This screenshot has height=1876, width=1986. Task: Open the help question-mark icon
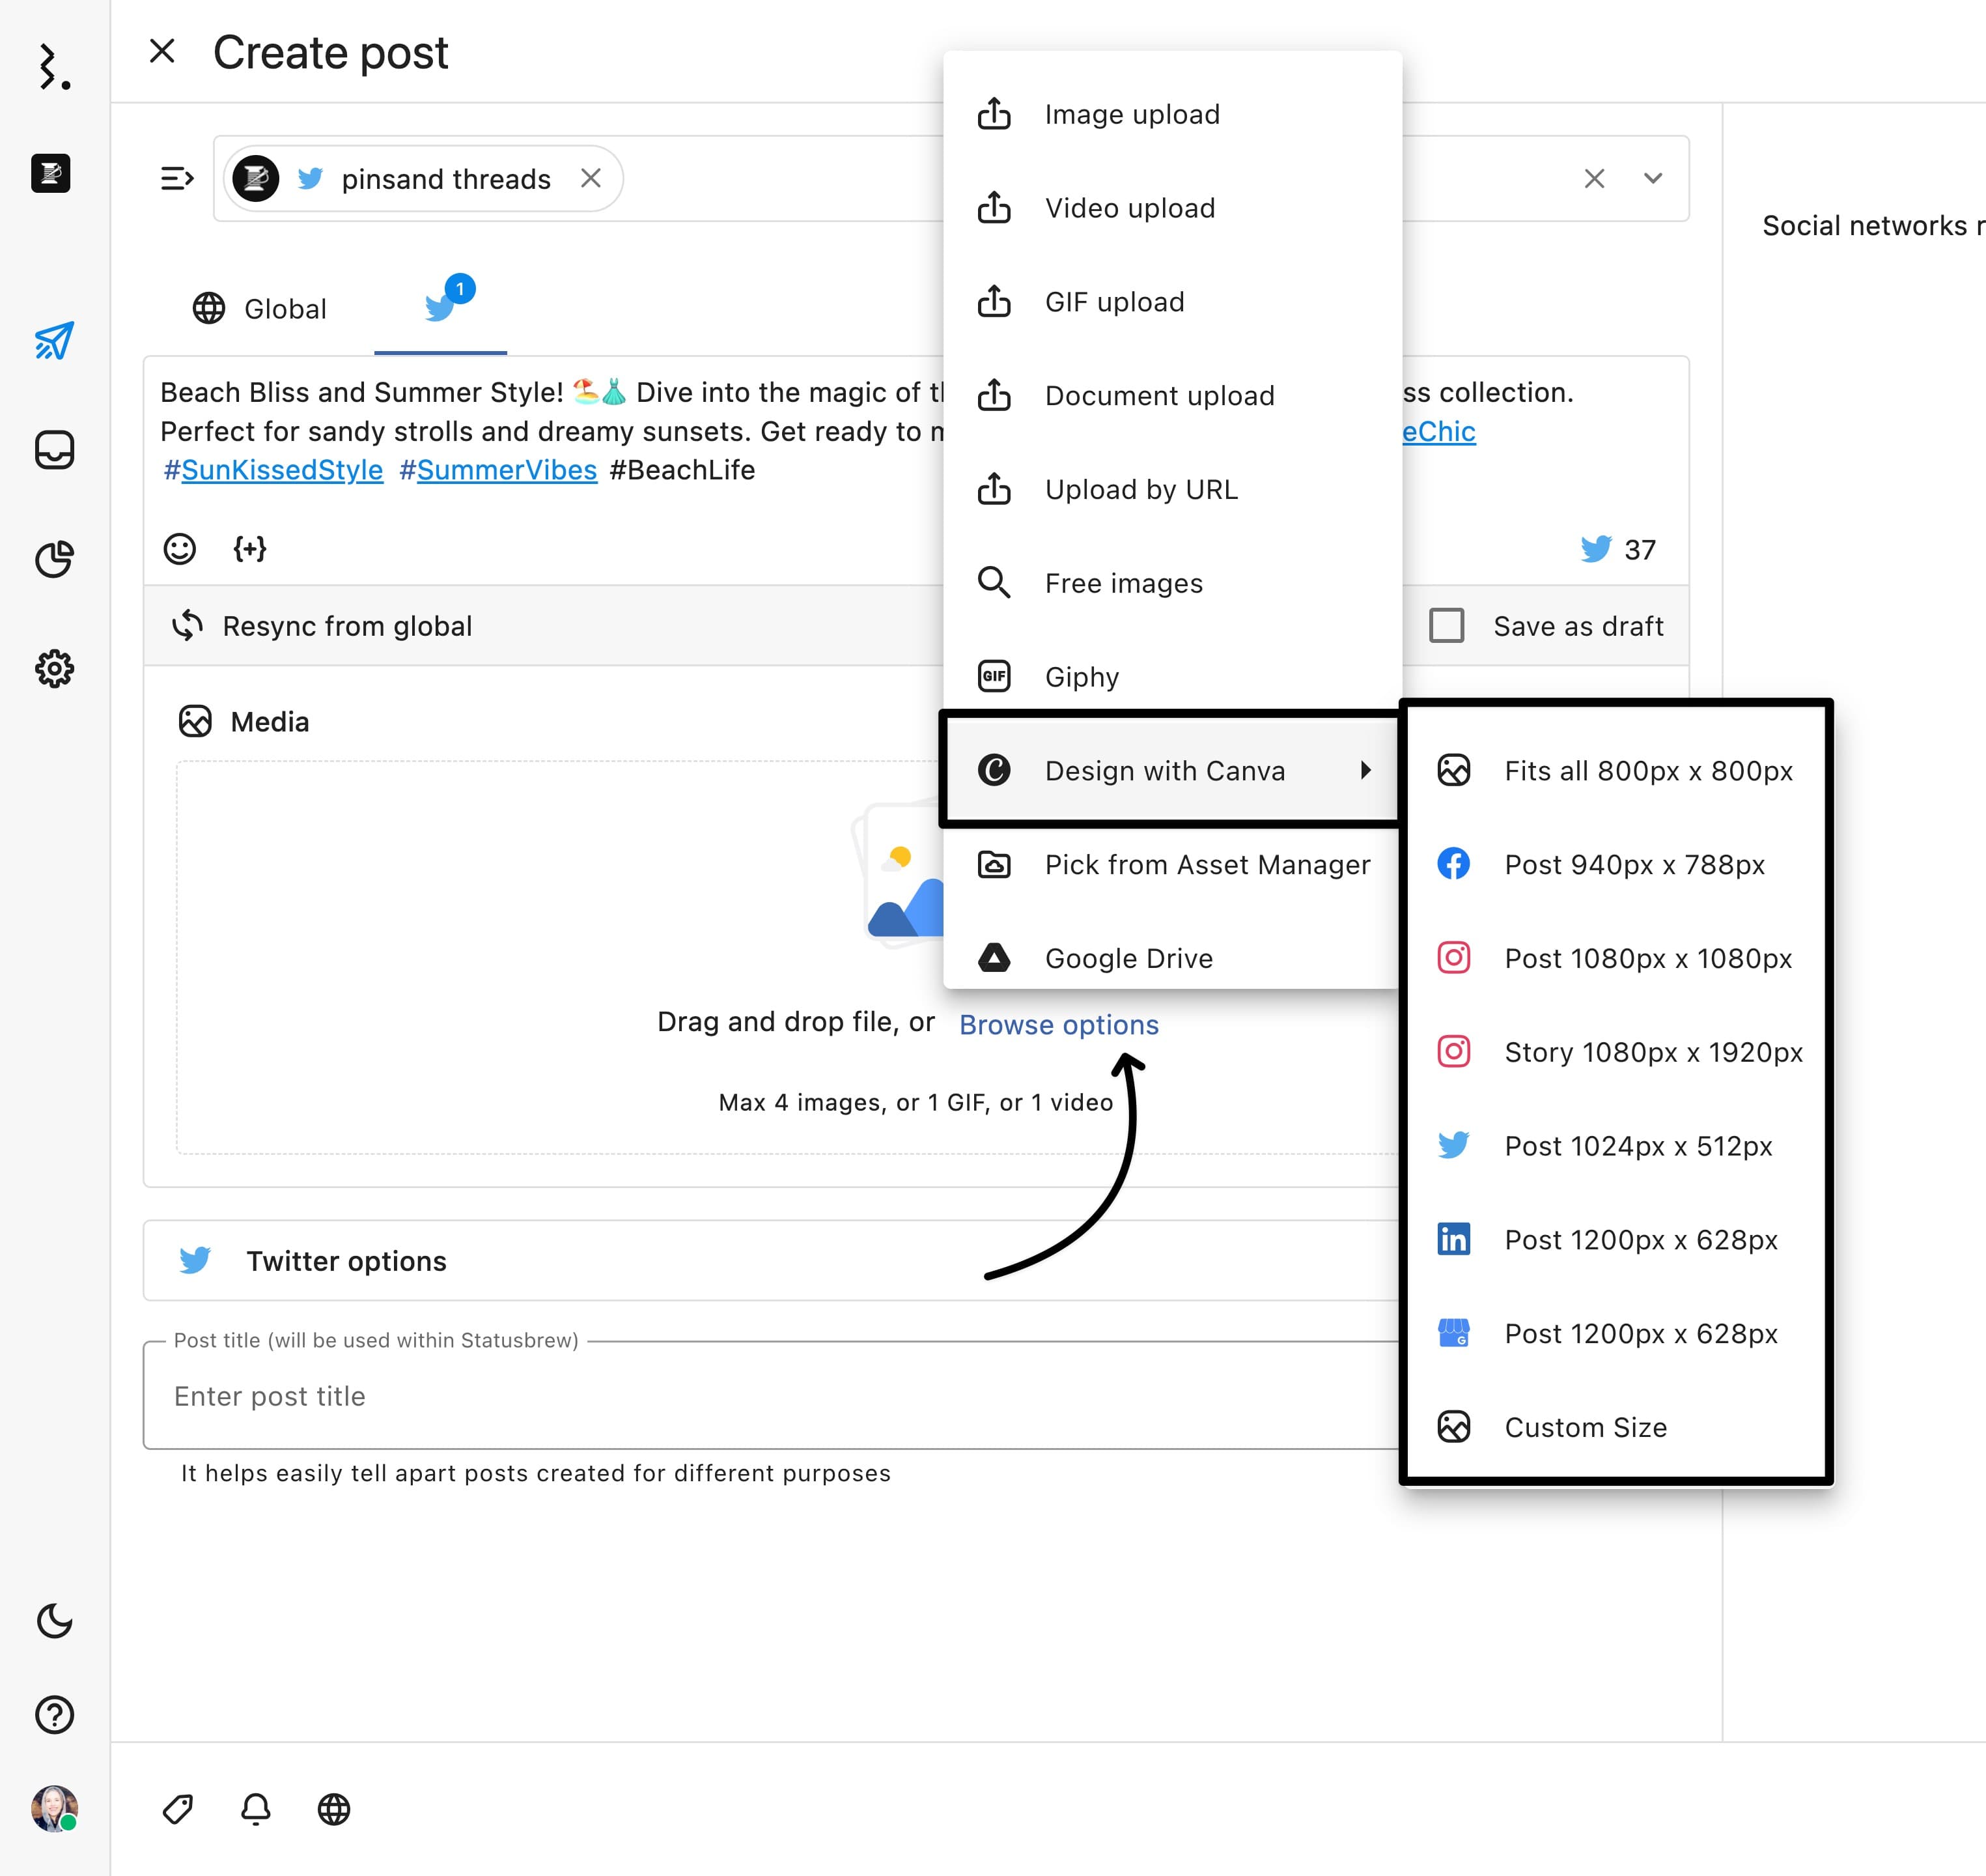[x=54, y=1715]
